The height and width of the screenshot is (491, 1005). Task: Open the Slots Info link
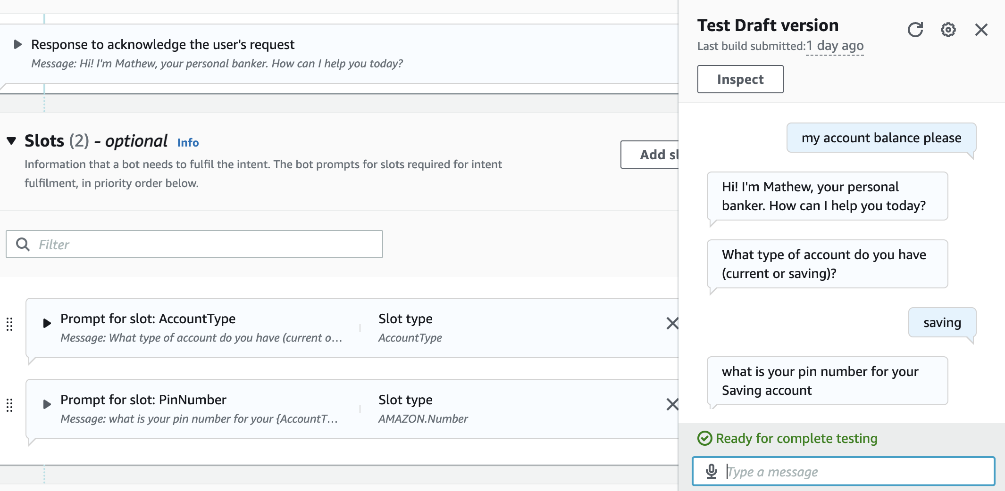(x=188, y=143)
